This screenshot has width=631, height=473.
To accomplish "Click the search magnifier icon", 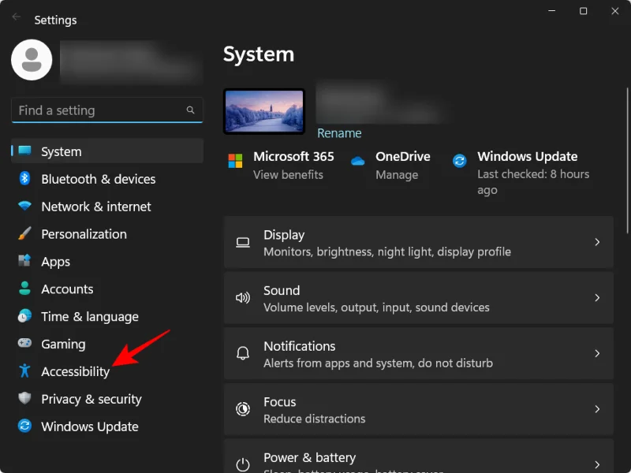I will [x=190, y=110].
